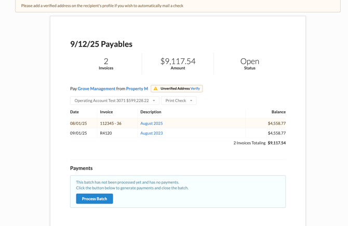Click the unverified address warning triangle icon
Screen dimensions: 348x226
tap(155, 89)
